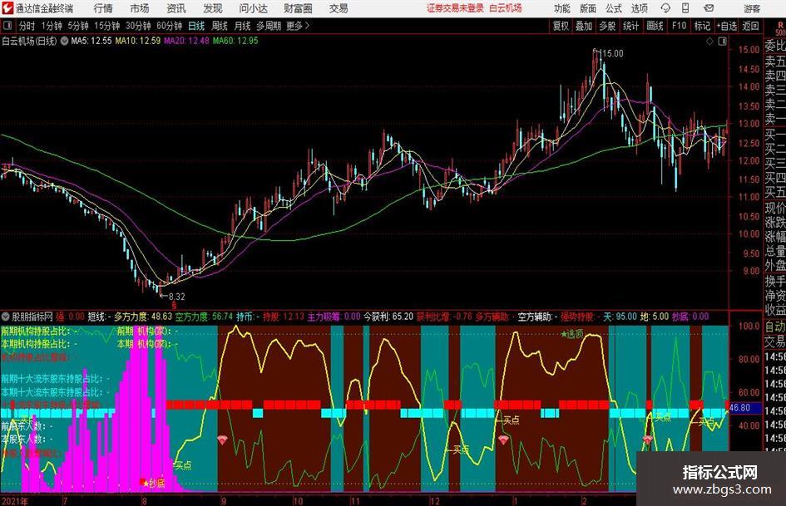
Task: Open F10 company info
Action: tap(679, 26)
